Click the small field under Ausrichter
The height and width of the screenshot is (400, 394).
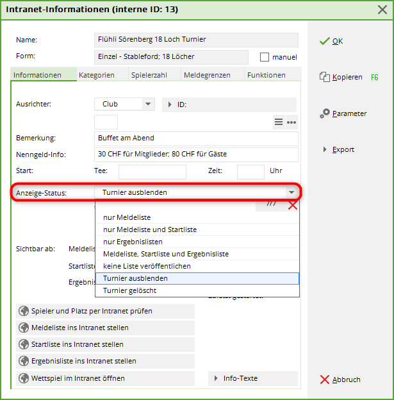106,122
